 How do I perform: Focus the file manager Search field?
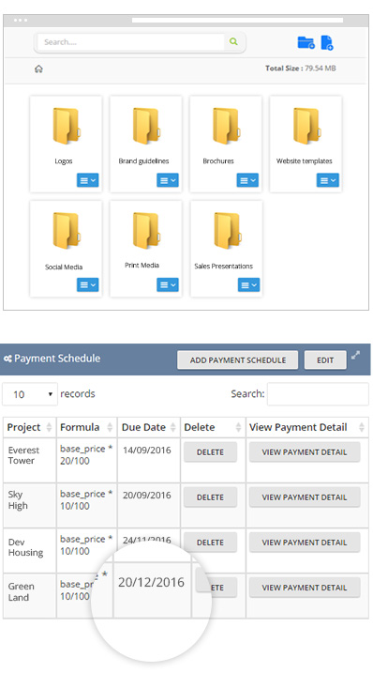tap(130, 42)
